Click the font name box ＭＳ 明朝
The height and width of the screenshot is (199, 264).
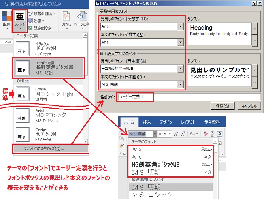(x=141, y=134)
